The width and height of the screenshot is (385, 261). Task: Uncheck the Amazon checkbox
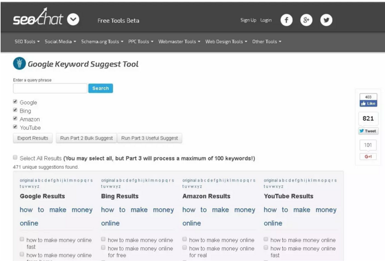(x=15, y=119)
